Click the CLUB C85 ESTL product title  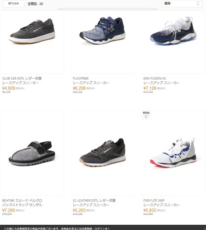[22, 80]
